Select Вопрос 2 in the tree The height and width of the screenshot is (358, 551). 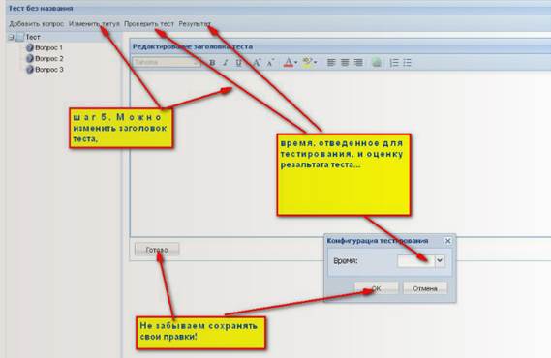(49, 59)
